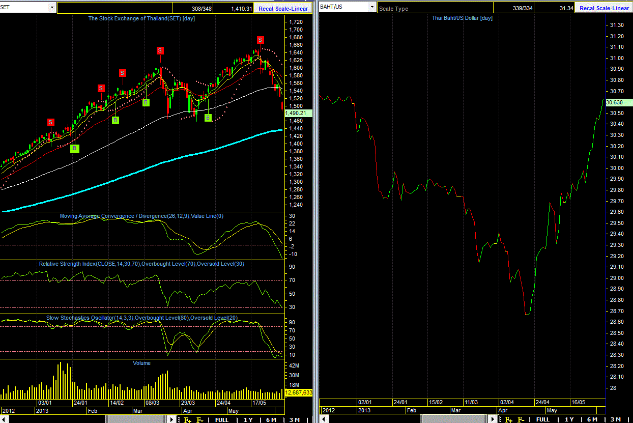
Task: Click BAHT/US chart scrollbar right arrow
Action: click(492, 420)
